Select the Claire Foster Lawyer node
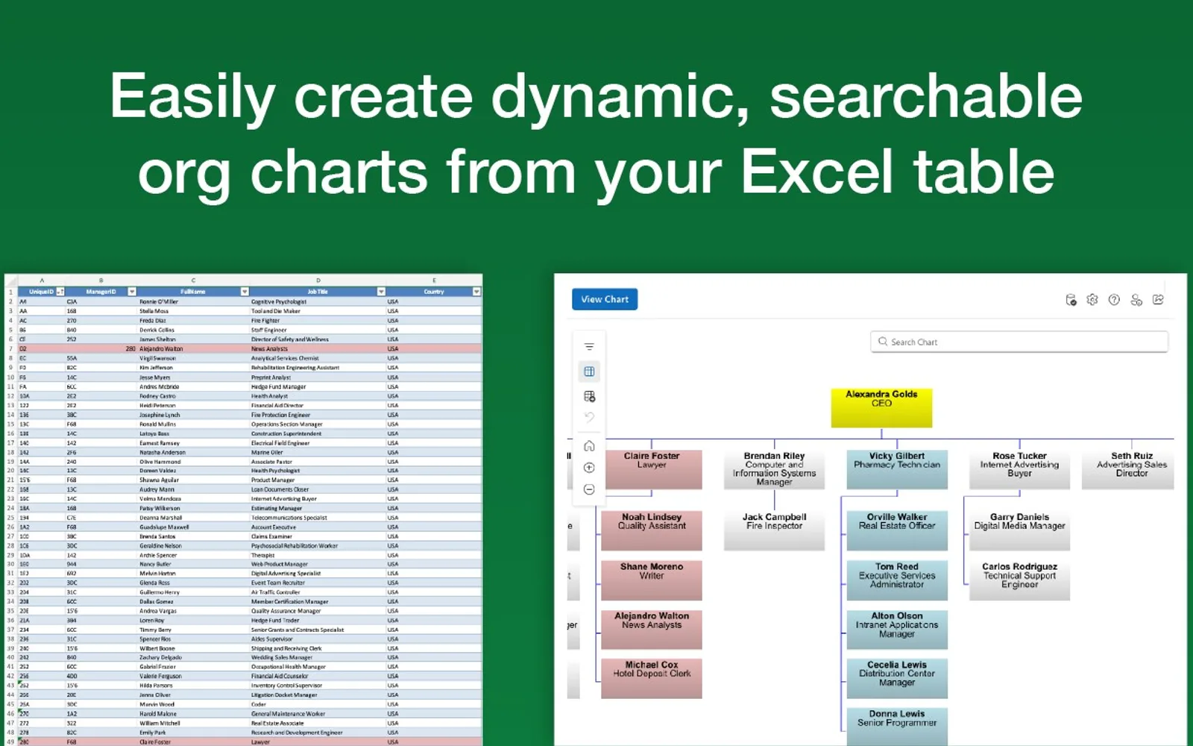The height and width of the screenshot is (746, 1193). (x=652, y=469)
